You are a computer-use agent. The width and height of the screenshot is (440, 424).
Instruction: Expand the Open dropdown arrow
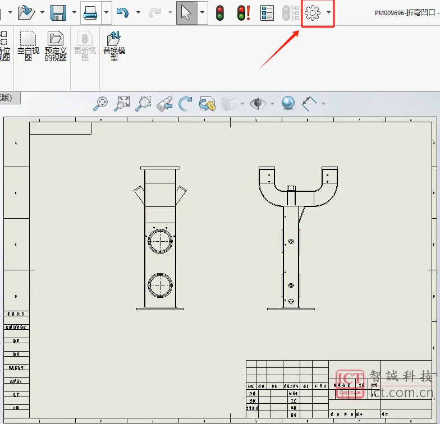43,12
